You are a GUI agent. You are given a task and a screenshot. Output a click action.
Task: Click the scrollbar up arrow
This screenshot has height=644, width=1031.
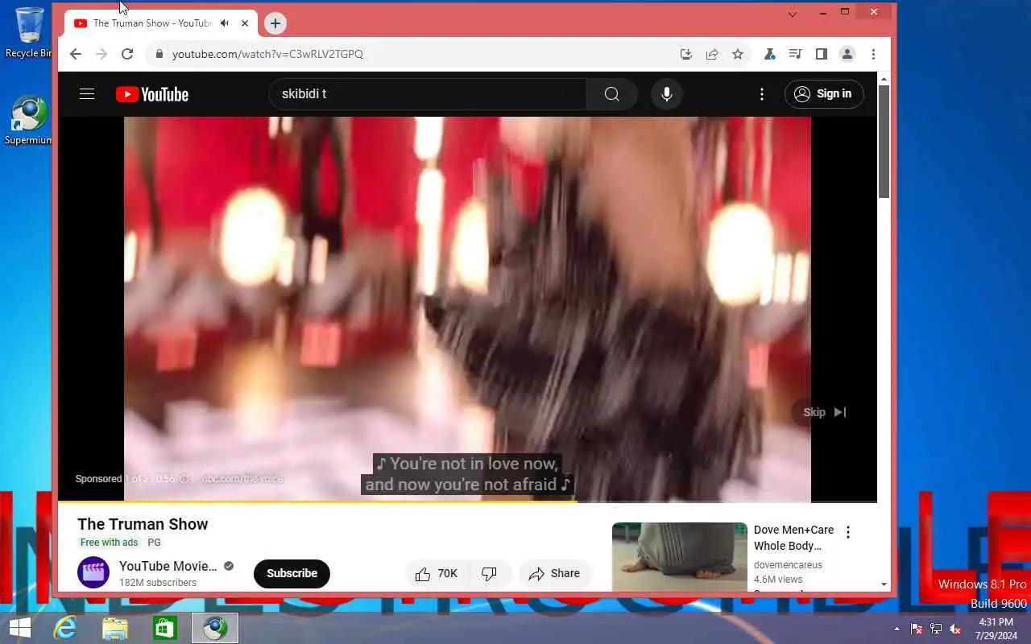[884, 79]
